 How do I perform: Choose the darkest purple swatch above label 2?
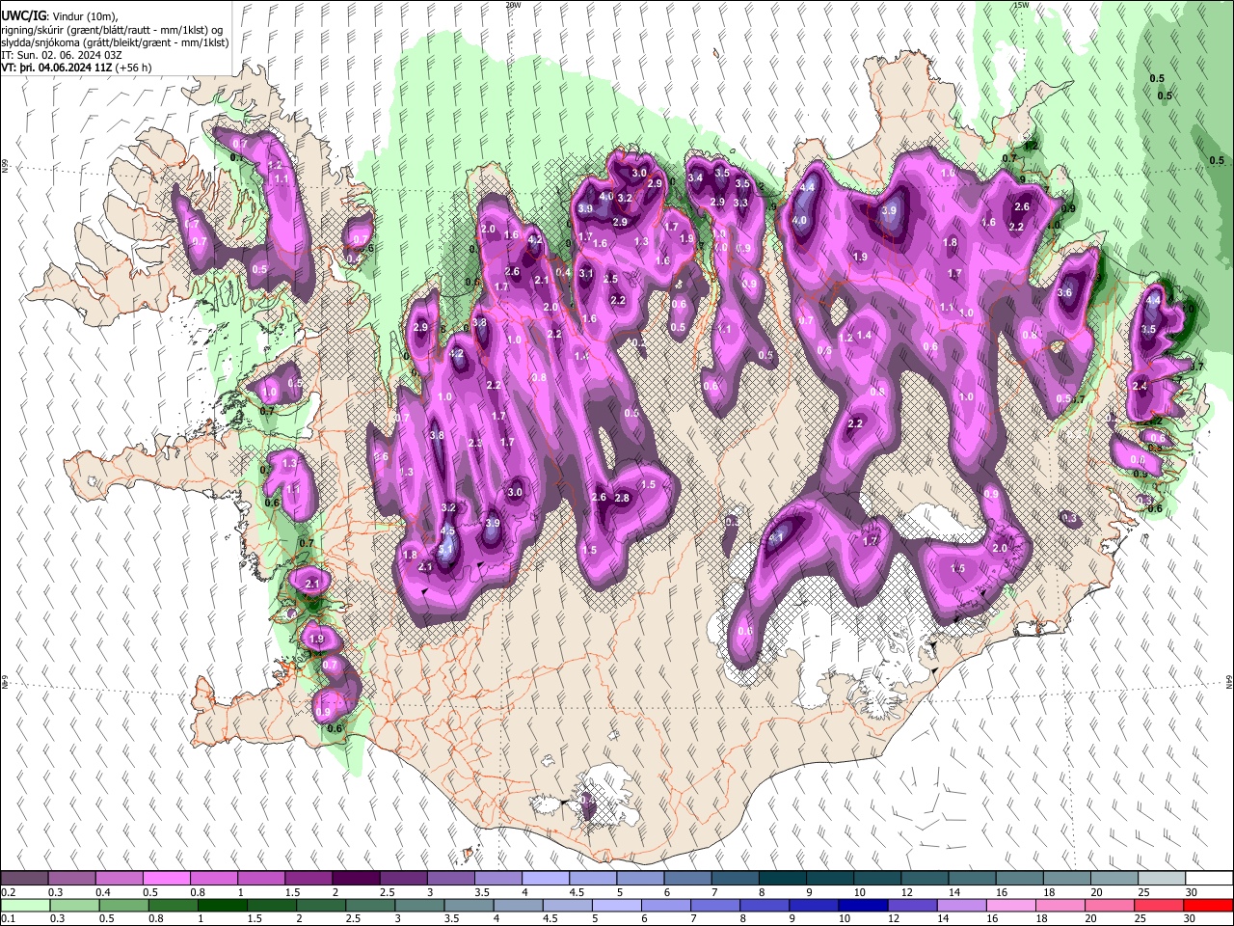[355, 879]
